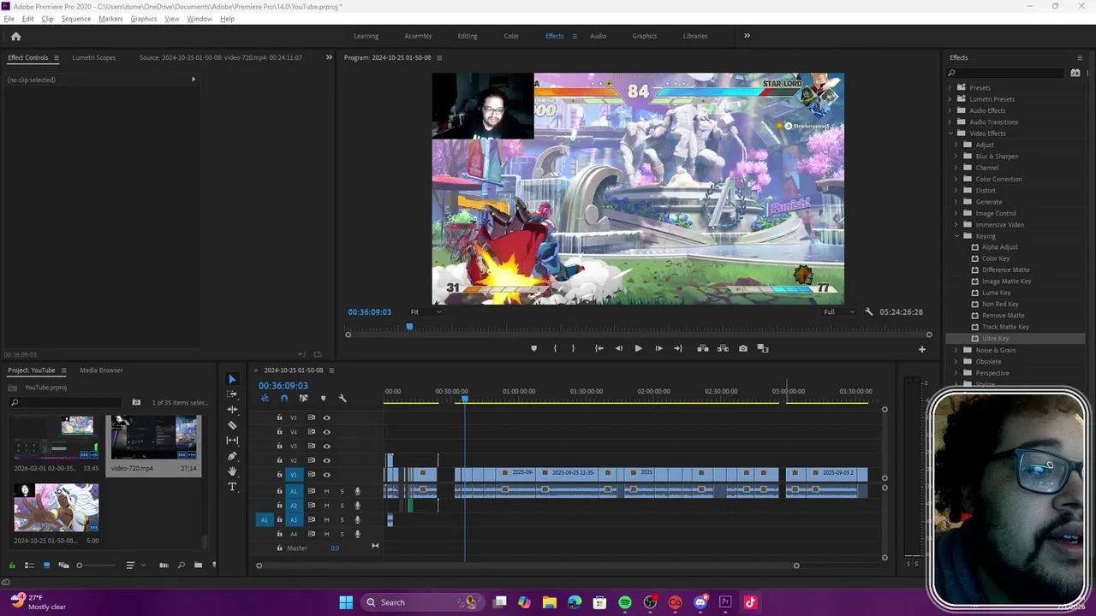Image resolution: width=1096 pixels, height=616 pixels.
Task: Open project panel sort icons dropdown
Action: [x=134, y=565]
